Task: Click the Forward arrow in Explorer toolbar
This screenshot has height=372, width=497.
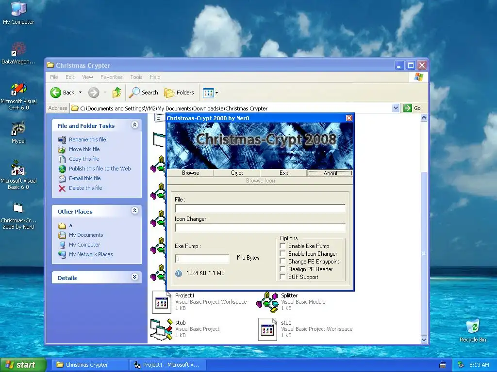Action: point(94,93)
